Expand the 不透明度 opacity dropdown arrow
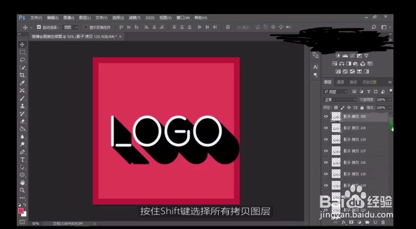The image size is (416, 229). pos(390,100)
